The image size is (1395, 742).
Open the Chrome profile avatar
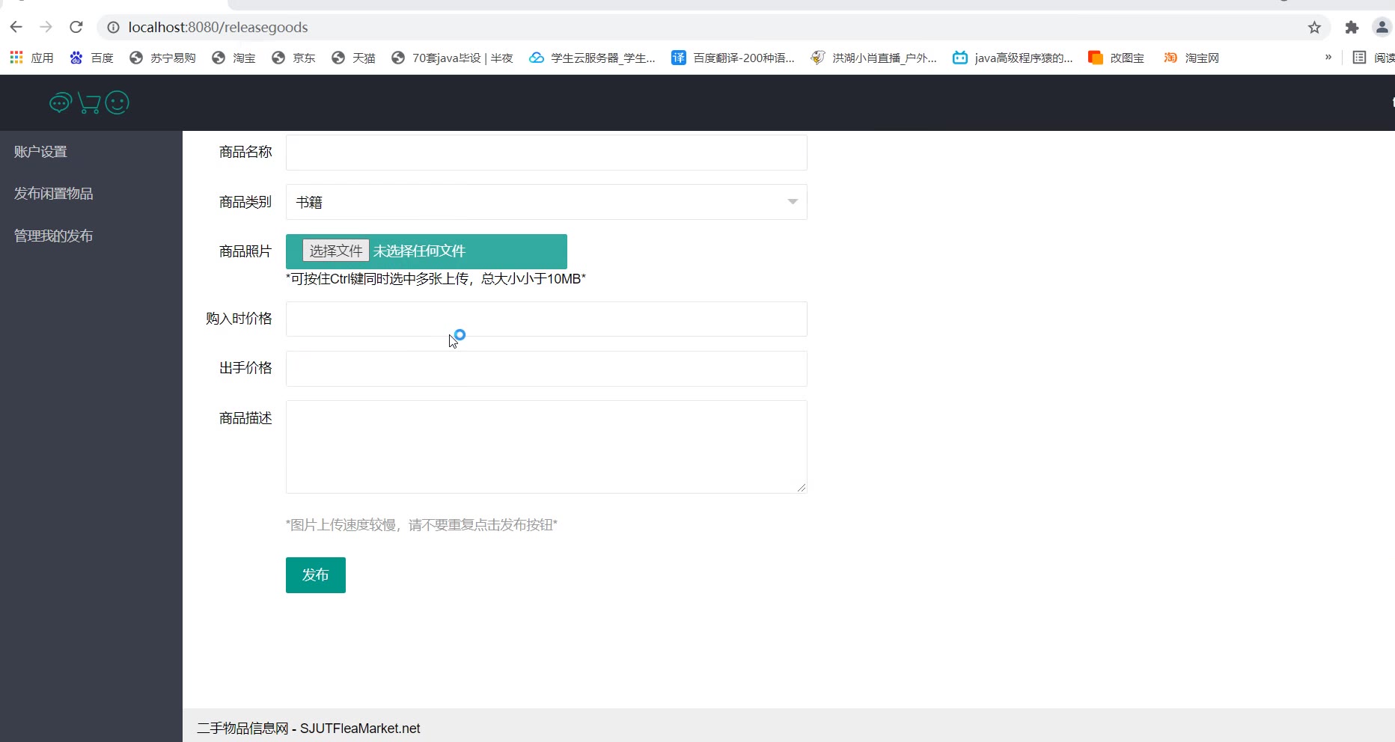(1382, 28)
